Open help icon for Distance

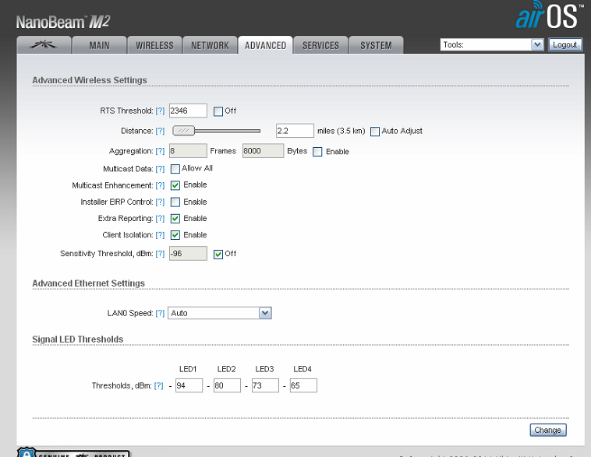[160, 131]
